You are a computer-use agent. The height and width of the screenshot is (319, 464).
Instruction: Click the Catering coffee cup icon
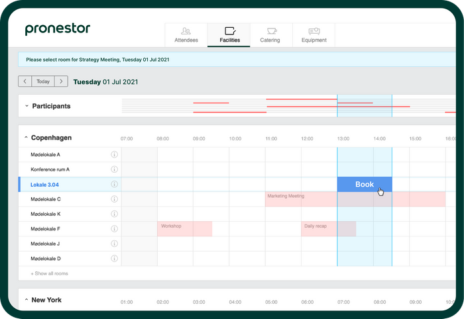point(272,30)
